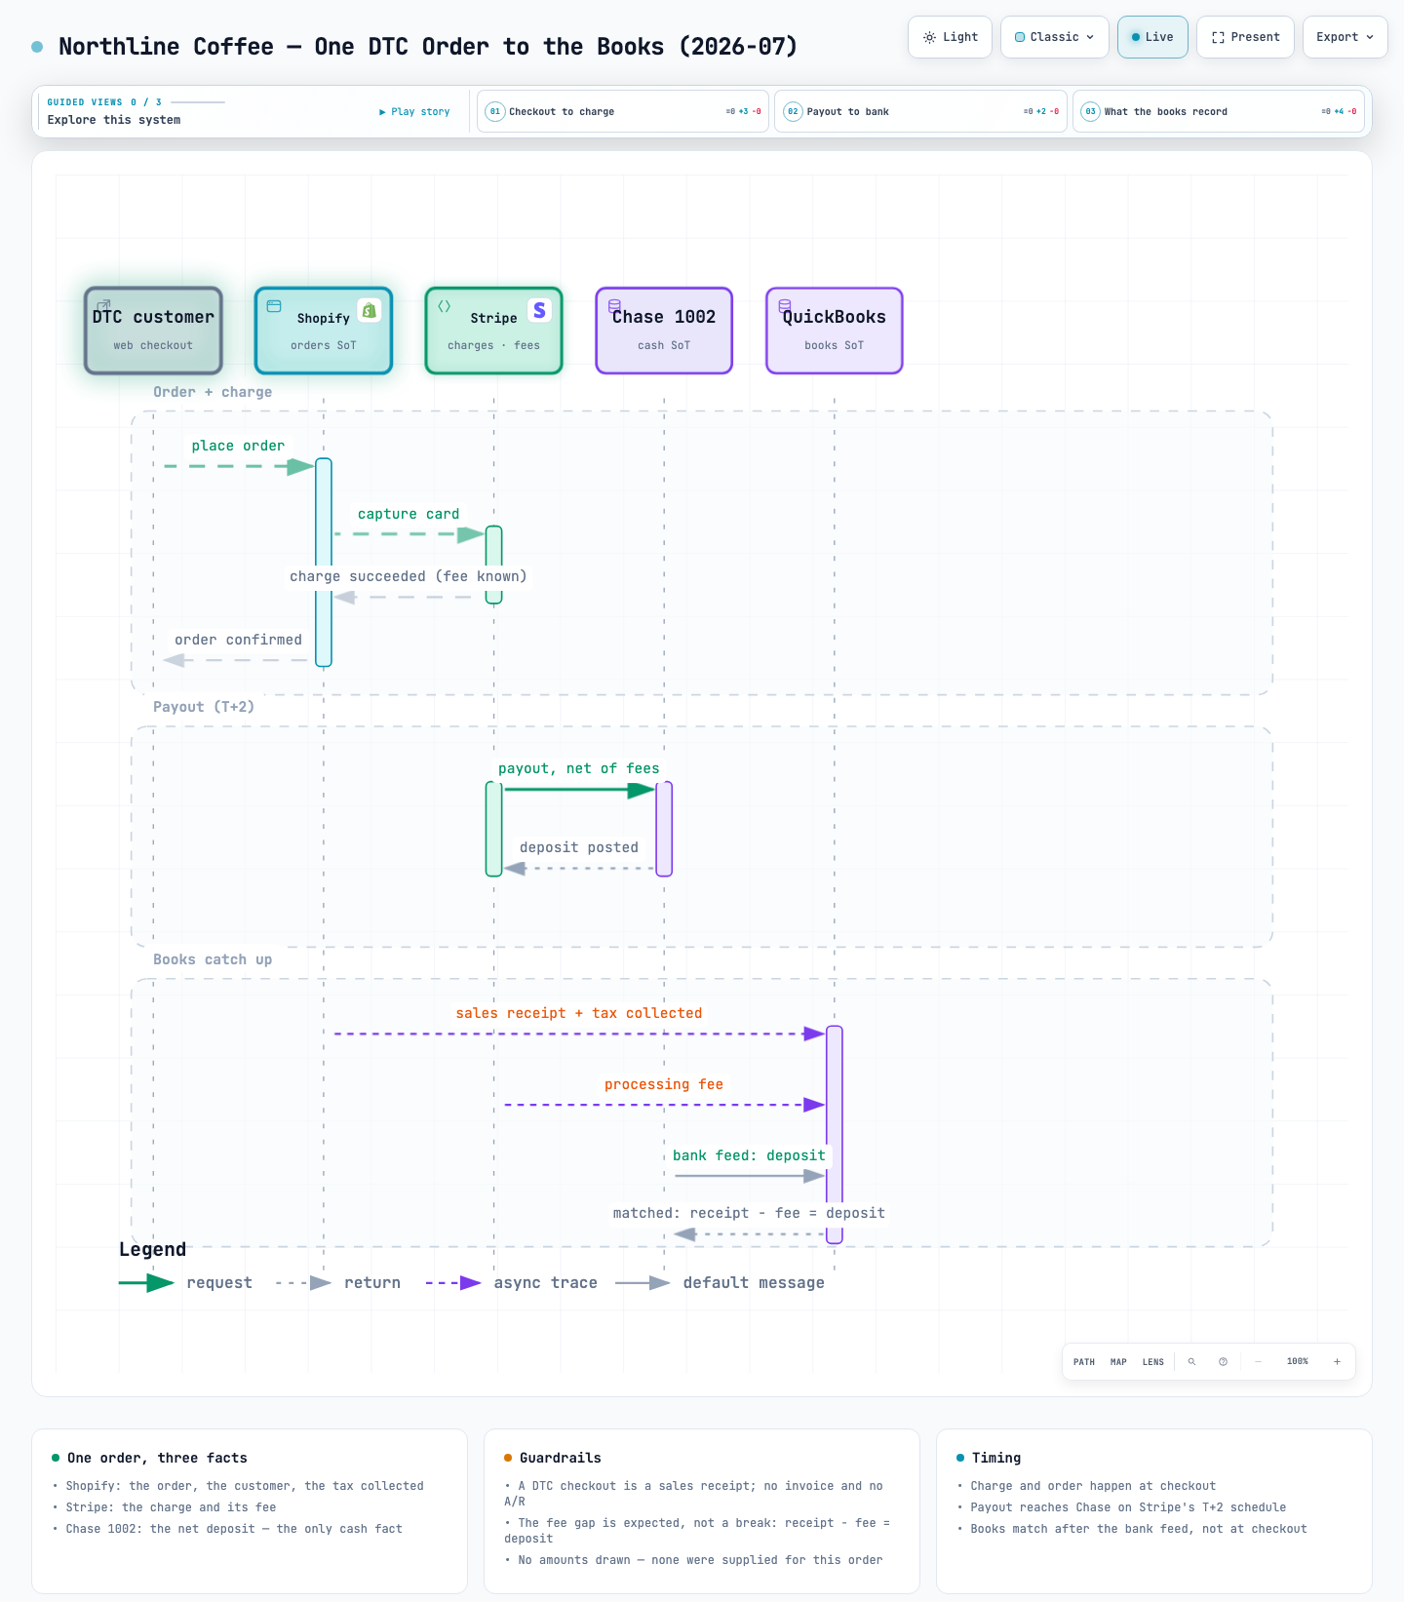Toggle the MAP view mode
This screenshot has width=1404, height=1602.
(x=1118, y=1362)
